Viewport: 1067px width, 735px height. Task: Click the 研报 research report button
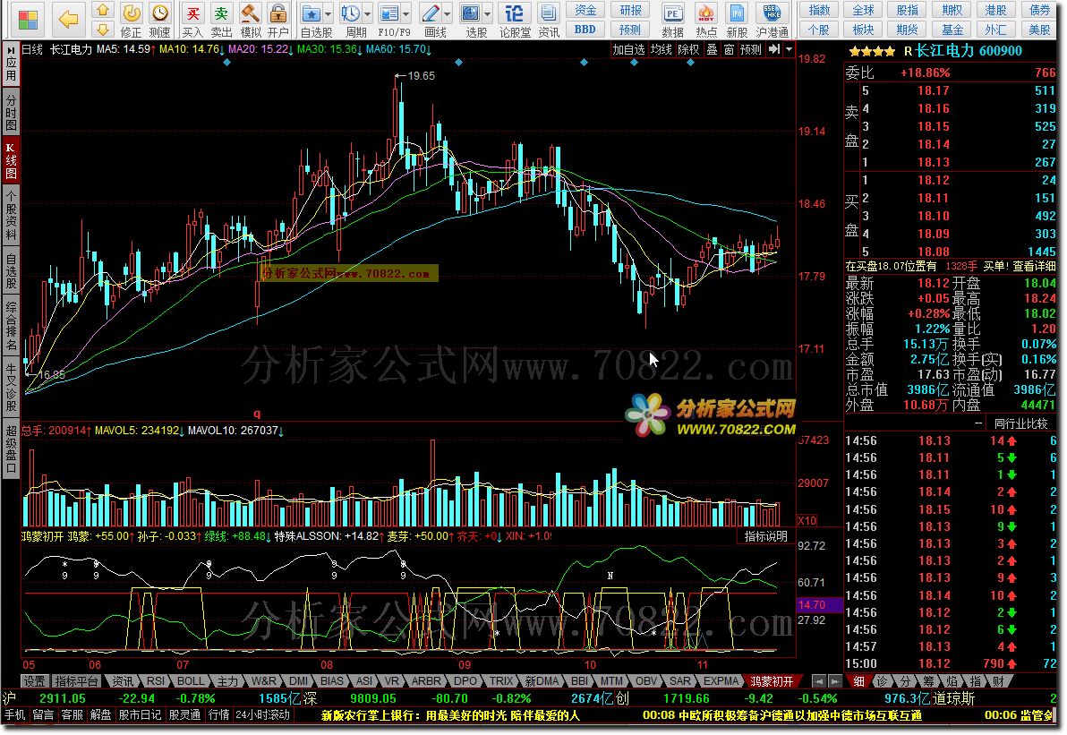click(x=630, y=10)
